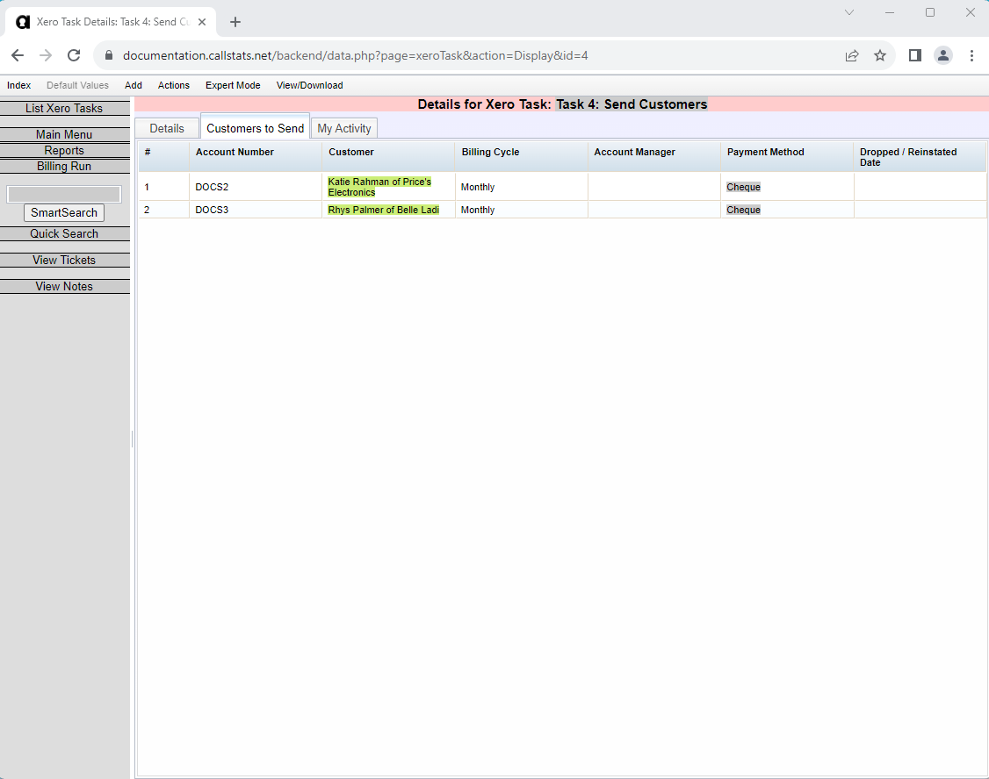Open a new browser tab
The image size is (989, 779).
[x=235, y=22]
